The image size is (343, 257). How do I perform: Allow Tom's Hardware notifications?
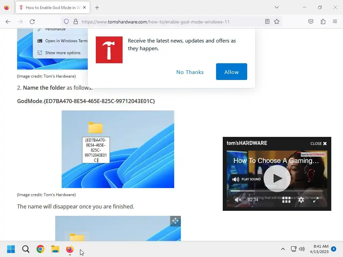click(x=231, y=72)
